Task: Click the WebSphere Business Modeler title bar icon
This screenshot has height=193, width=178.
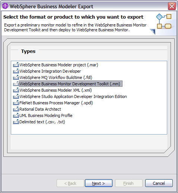Action: pyautogui.click(x=5, y=6)
